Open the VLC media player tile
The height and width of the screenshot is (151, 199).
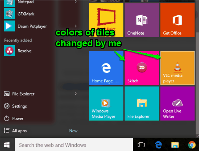tap(177, 68)
